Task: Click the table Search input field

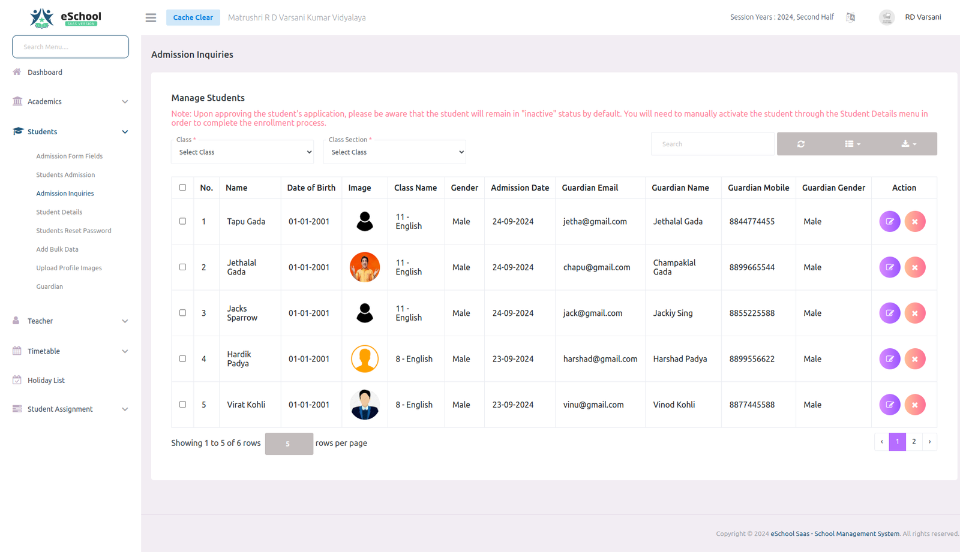Action: tap(712, 144)
